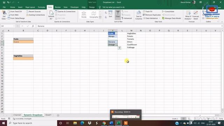Switch to Page Layout tab
This screenshot has width=224, height=126.
(x=30, y=7)
